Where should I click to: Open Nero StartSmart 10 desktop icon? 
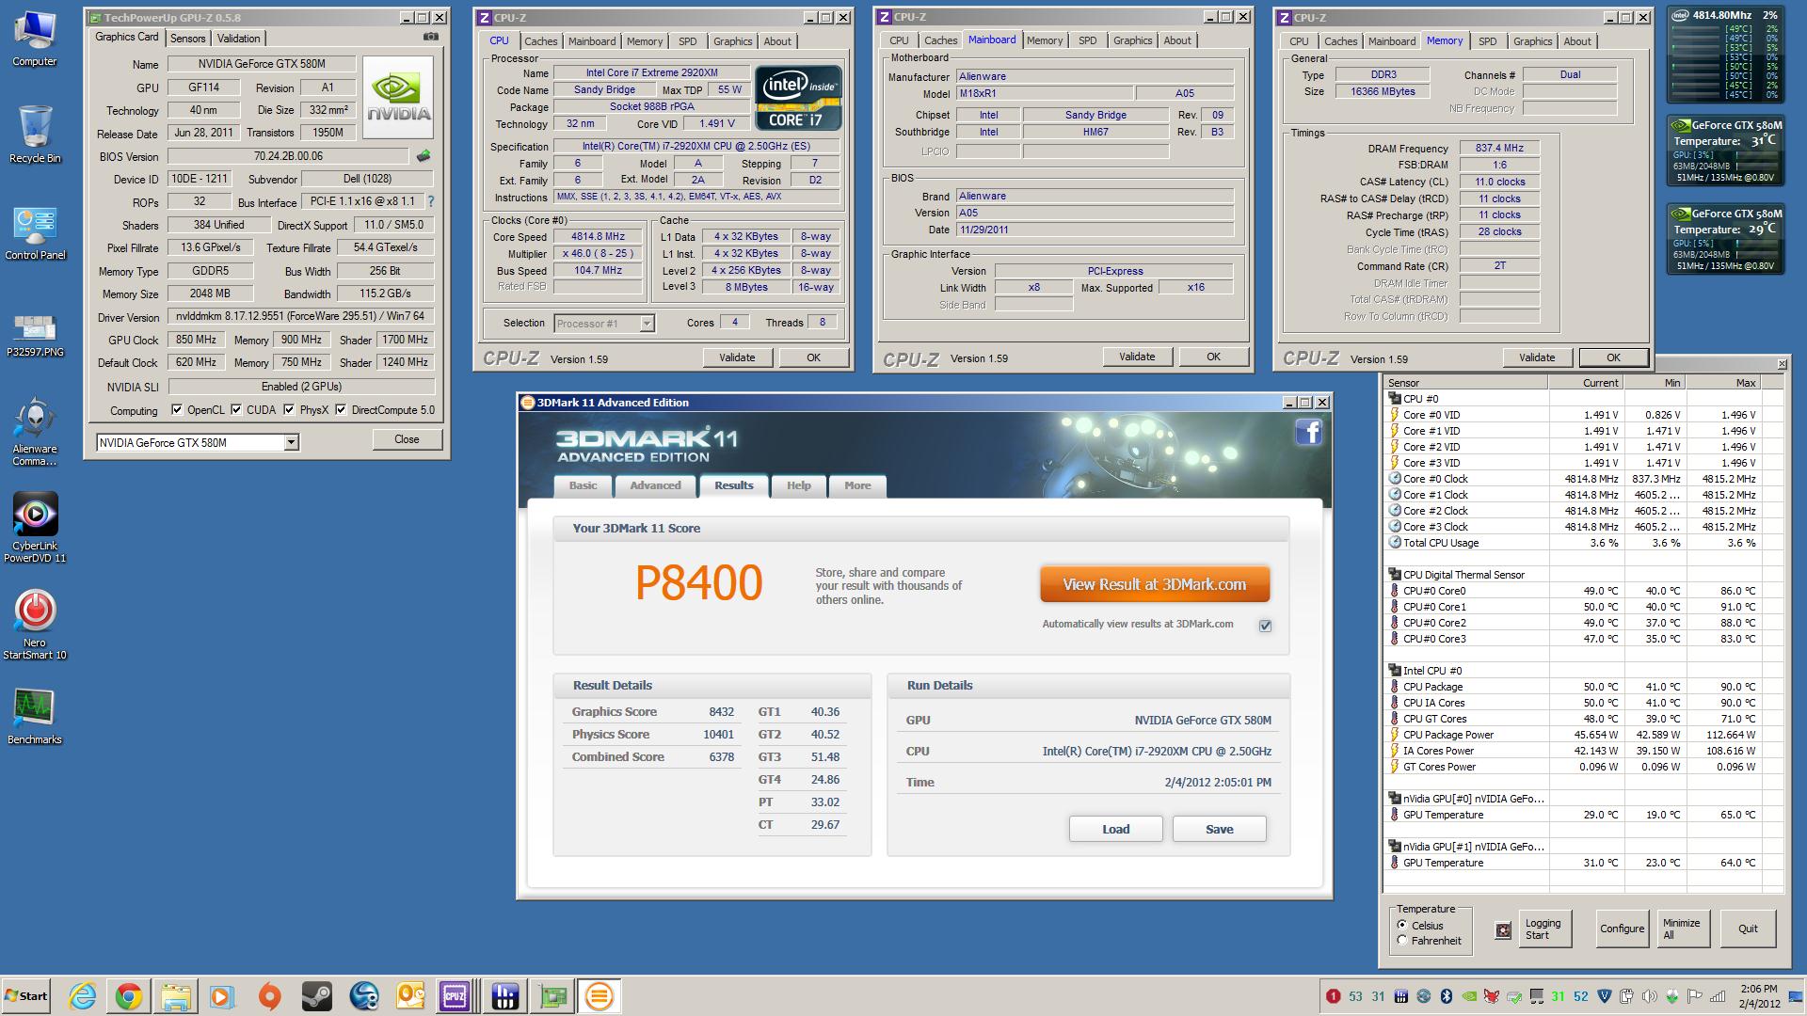[x=35, y=626]
